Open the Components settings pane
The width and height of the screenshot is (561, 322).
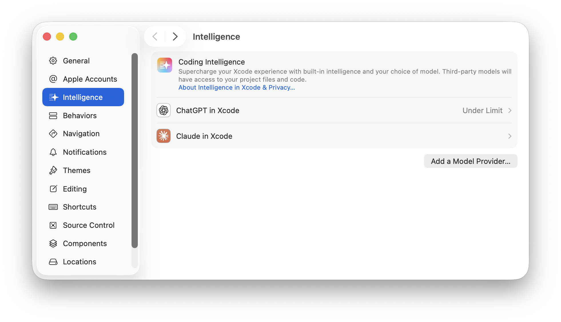85,243
